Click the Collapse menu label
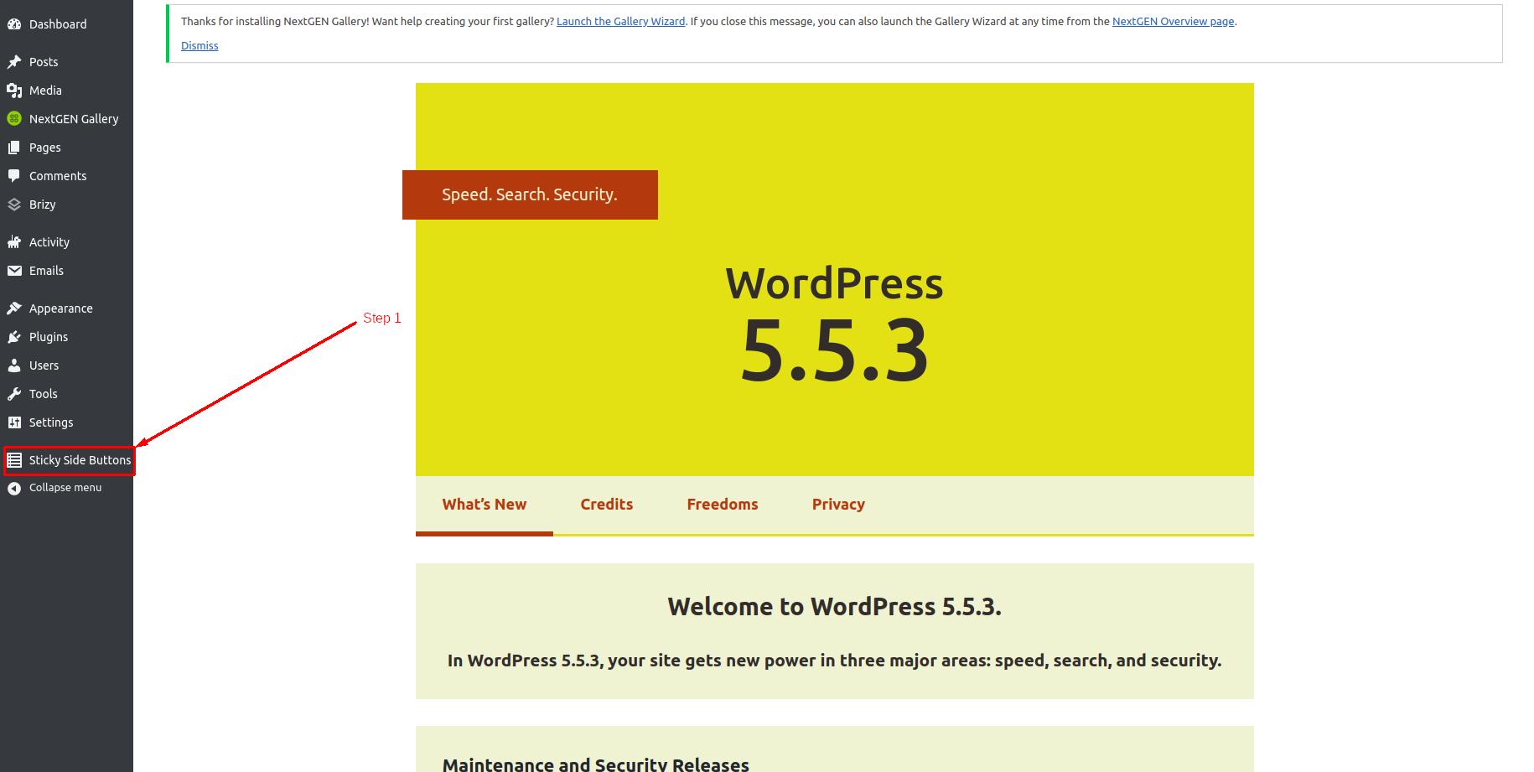Image resolution: width=1534 pixels, height=772 pixels. (x=65, y=488)
